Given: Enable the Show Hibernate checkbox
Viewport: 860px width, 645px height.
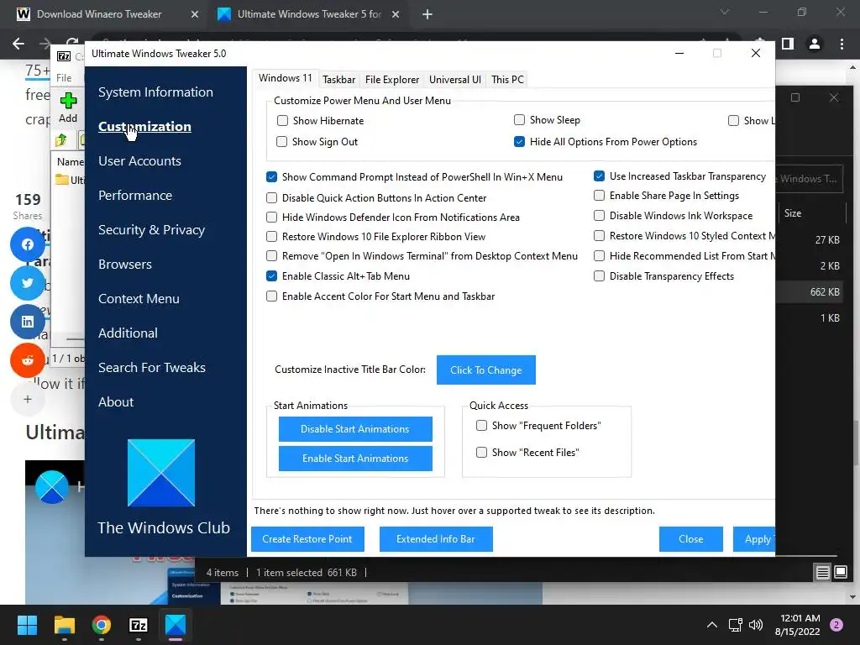Looking at the screenshot, I should (x=282, y=121).
